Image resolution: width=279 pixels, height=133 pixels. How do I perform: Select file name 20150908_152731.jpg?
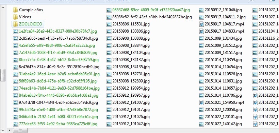pos(131,74)
